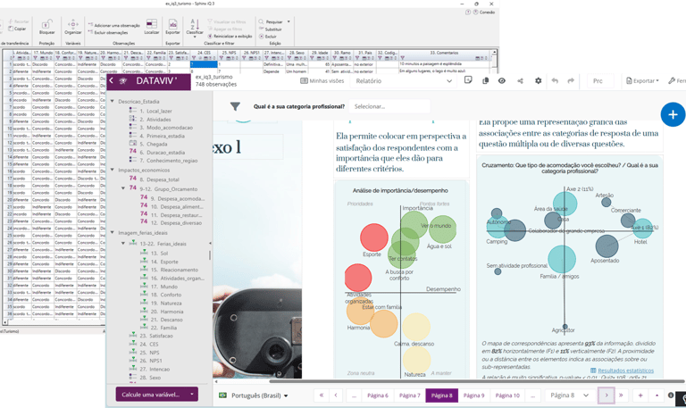Click the back arrow beside DATAVIV' title
This screenshot has height=408, width=686.
tap(111, 80)
